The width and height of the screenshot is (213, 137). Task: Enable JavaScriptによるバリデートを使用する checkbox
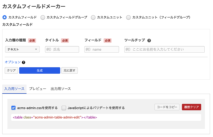(x=64, y=108)
